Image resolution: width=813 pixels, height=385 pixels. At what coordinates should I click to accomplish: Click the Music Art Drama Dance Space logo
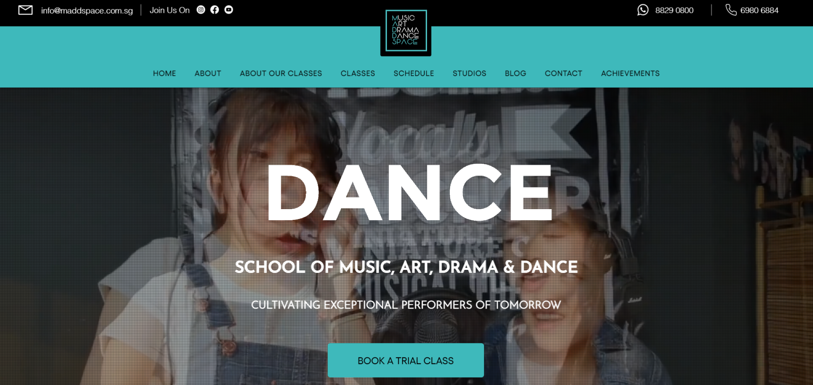[406, 30]
